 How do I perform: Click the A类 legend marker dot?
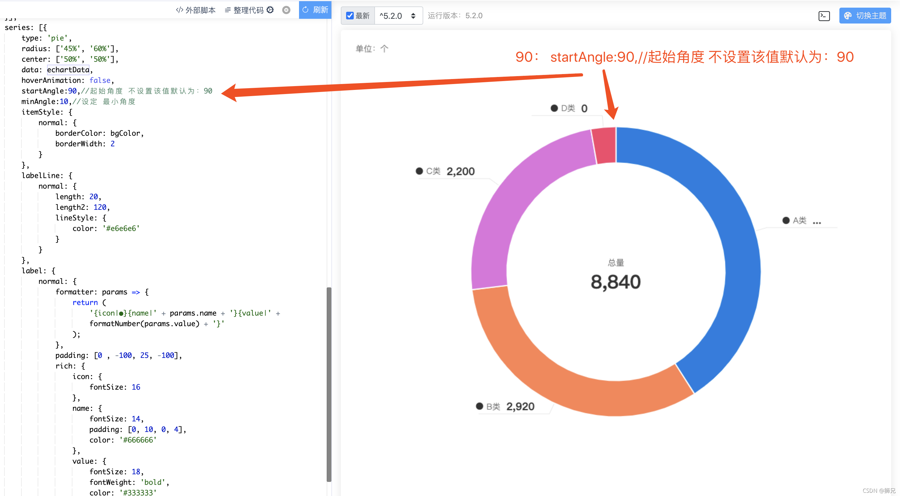pos(786,220)
